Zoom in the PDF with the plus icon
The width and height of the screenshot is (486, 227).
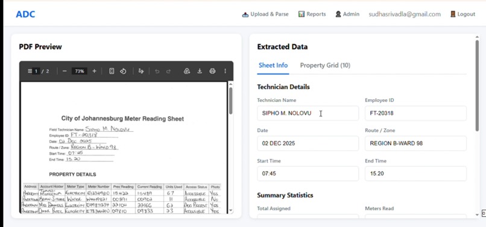pyautogui.click(x=94, y=71)
